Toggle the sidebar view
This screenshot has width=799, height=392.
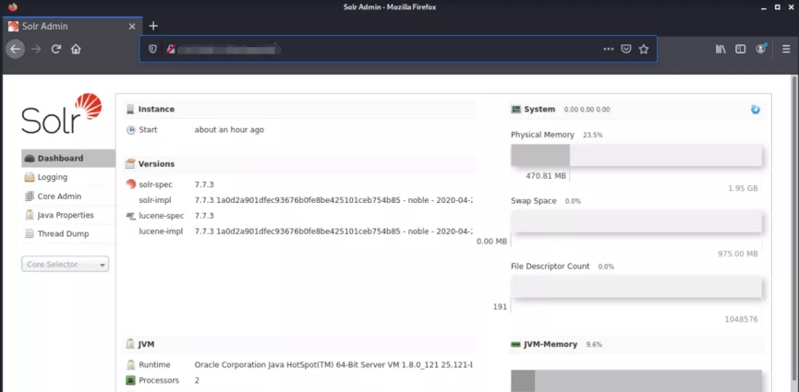(740, 49)
